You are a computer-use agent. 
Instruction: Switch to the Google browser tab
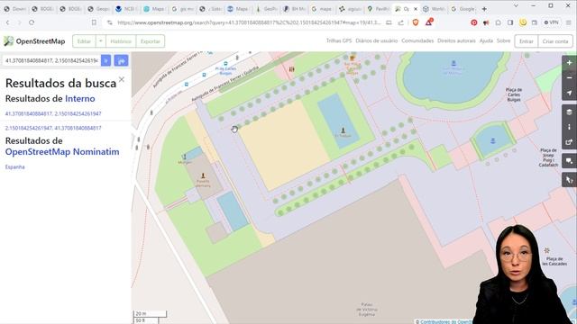point(463,9)
